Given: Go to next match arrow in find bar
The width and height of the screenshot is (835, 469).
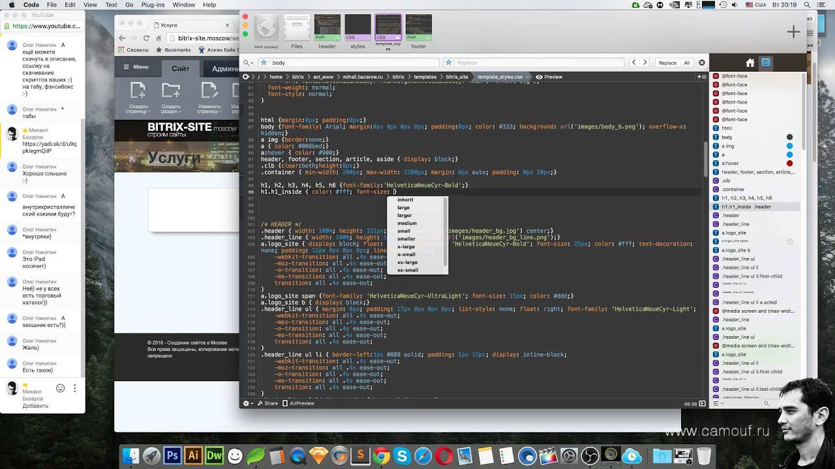Looking at the screenshot, I should (x=645, y=63).
